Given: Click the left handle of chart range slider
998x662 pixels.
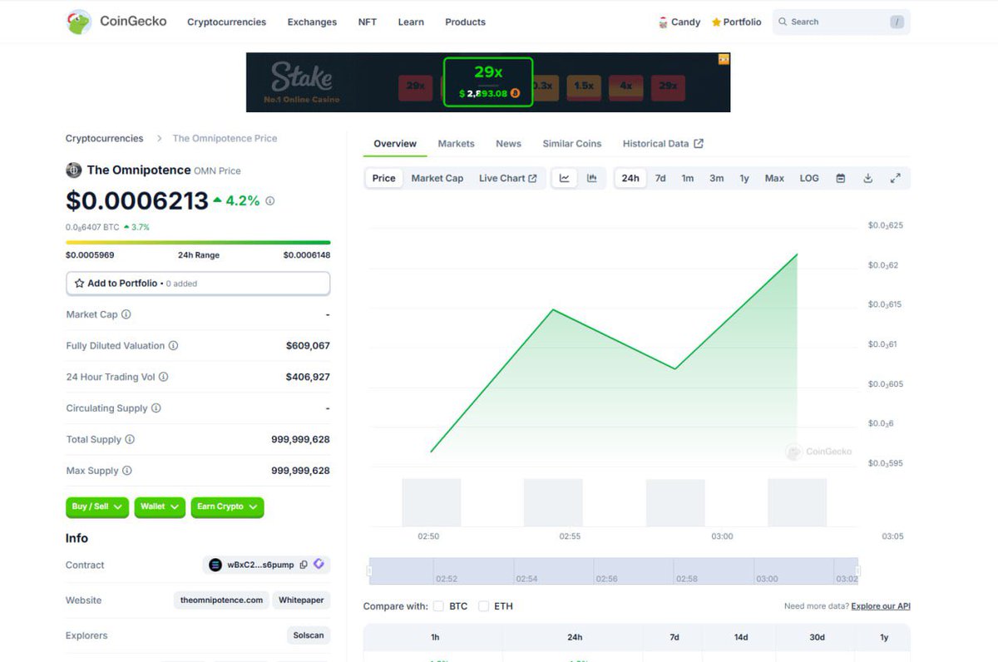Looking at the screenshot, I should click(x=370, y=571).
